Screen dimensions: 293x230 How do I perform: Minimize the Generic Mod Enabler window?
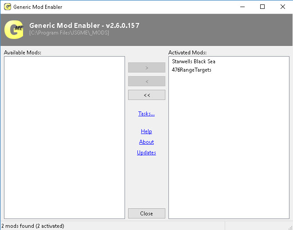click(x=242, y=7)
